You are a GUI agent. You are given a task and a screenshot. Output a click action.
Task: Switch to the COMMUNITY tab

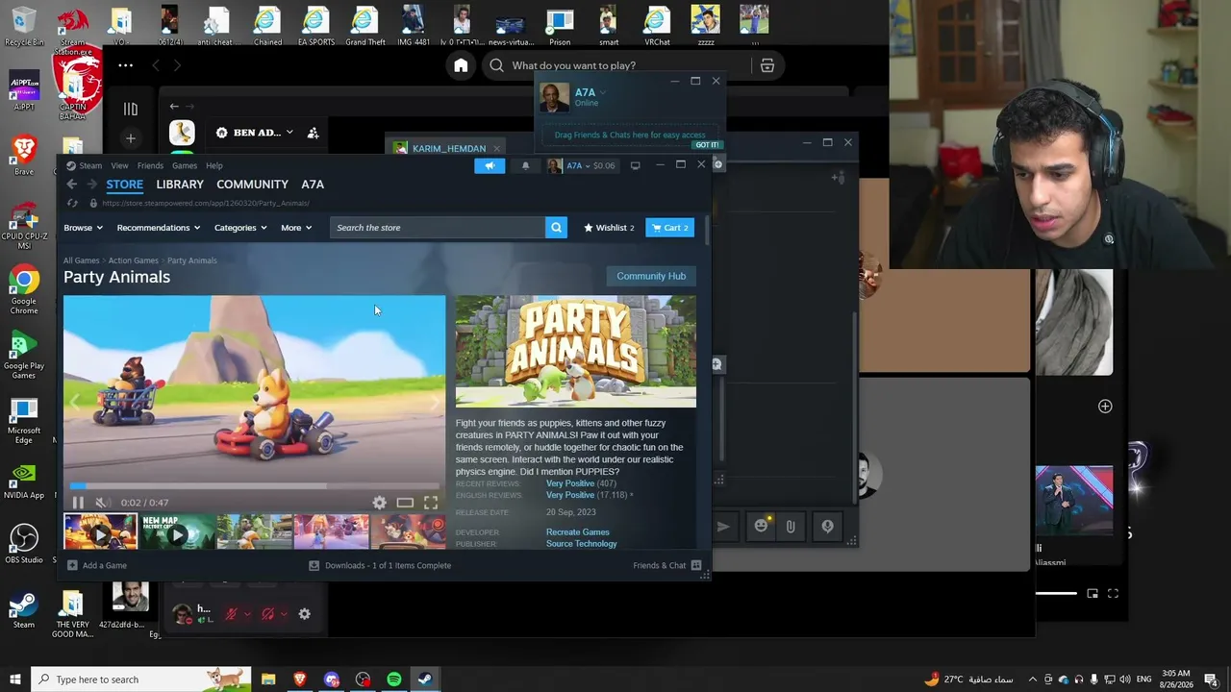coord(252,185)
